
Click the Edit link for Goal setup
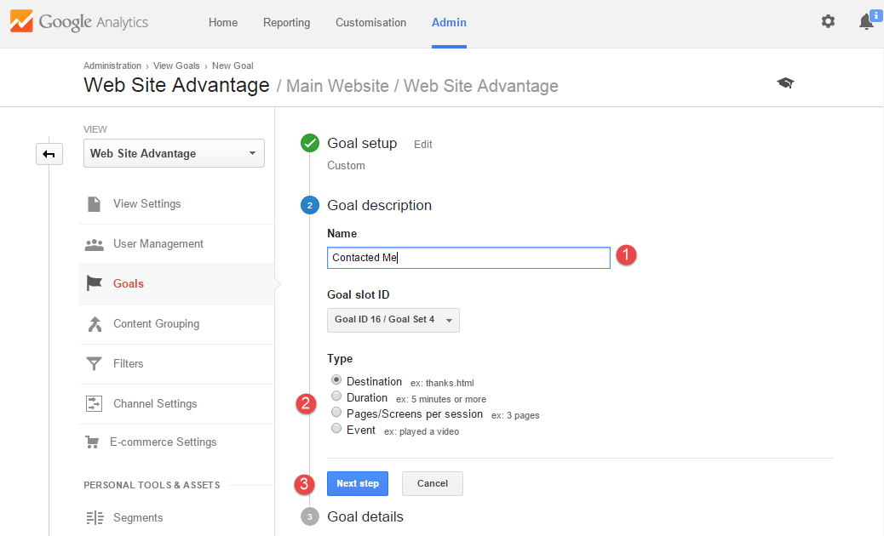422,145
